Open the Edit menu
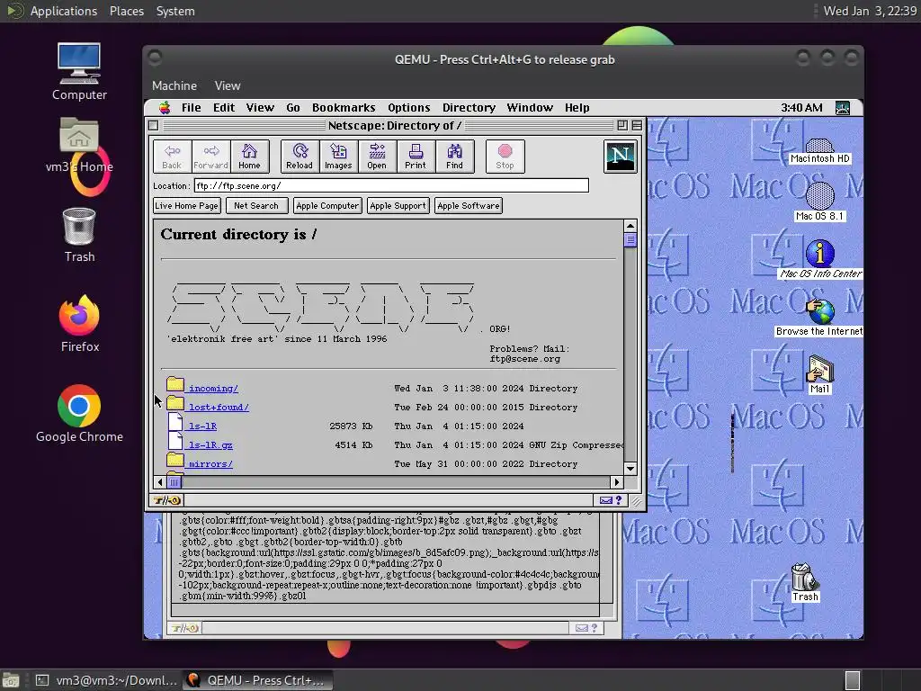 pyautogui.click(x=224, y=108)
